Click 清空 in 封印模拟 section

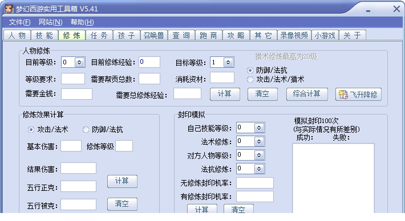coord(238,209)
